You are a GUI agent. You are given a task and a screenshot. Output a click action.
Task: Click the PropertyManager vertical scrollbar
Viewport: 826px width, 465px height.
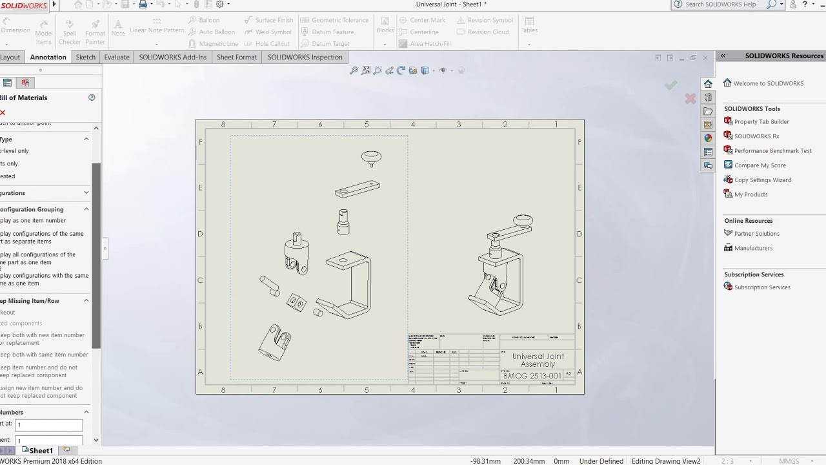pos(96,255)
